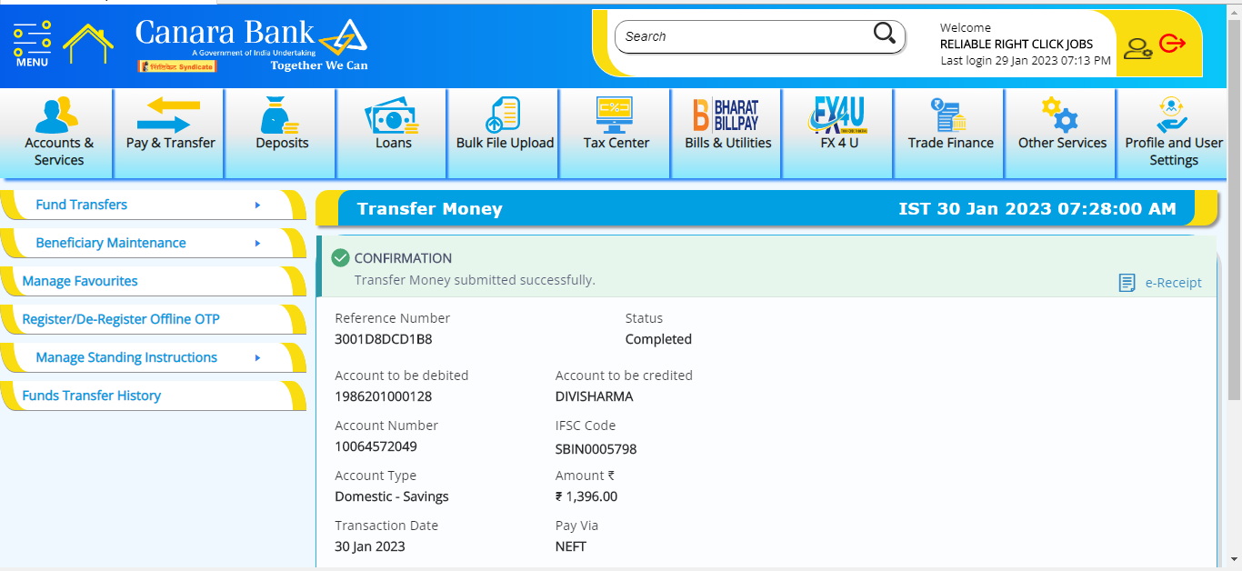
Task: Click transaction date 30 Jan 2023
Action: click(370, 546)
